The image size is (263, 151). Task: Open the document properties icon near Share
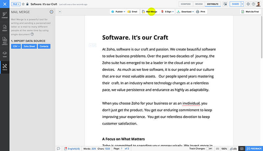click(x=225, y=4)
